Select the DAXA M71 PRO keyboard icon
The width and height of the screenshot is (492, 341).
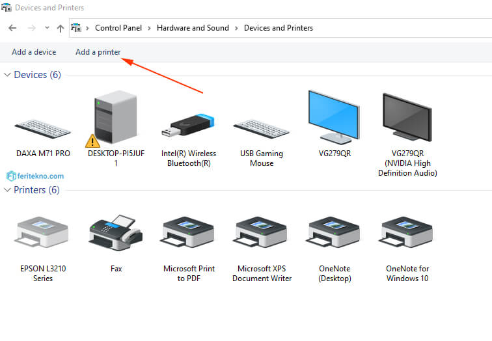[43, 129]
